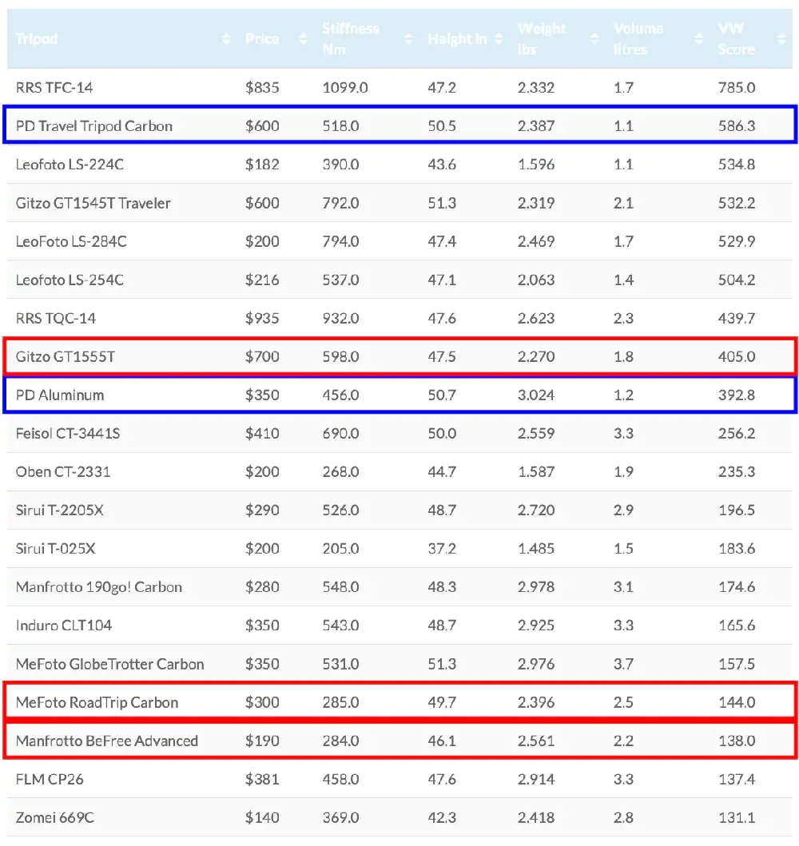799x846 pixels.
Task: Click weight value 3.024 for PD Aluminum
Action: tap(535, 395)
